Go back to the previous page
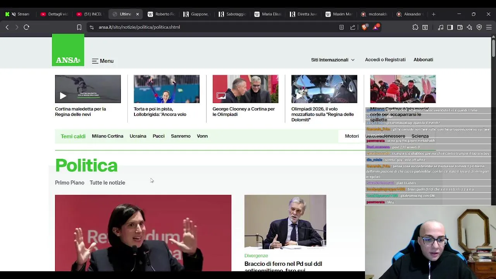The image size is (496, 279). pos(7,27)
